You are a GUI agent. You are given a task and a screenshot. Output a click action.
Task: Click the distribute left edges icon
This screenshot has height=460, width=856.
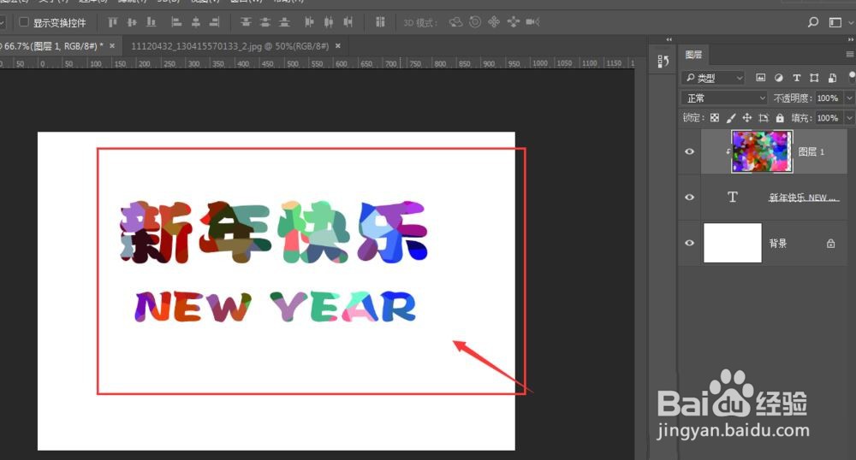pos(309,22)
